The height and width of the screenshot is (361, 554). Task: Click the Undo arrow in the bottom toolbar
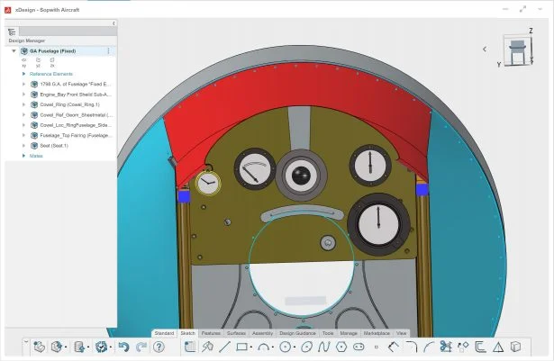(x=123, y=347)
